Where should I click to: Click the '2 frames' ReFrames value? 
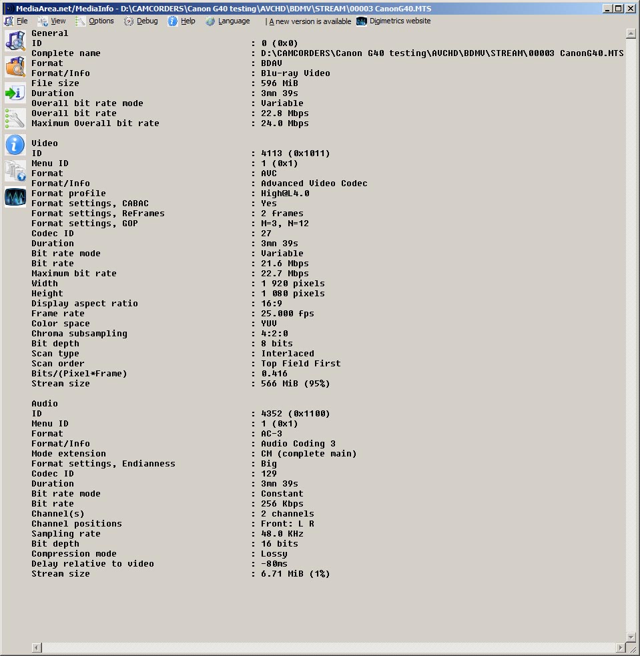[282, 214]
